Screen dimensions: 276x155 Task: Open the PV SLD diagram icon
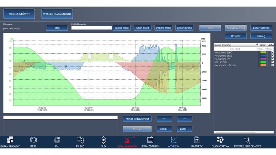[80, 140]
